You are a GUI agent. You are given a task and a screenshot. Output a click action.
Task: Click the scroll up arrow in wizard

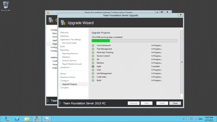tap(181, 29)
